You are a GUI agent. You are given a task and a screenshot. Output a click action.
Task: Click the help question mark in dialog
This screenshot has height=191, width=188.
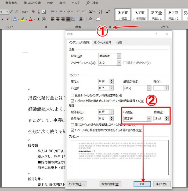pyautogui.click(x=156, y=34)
